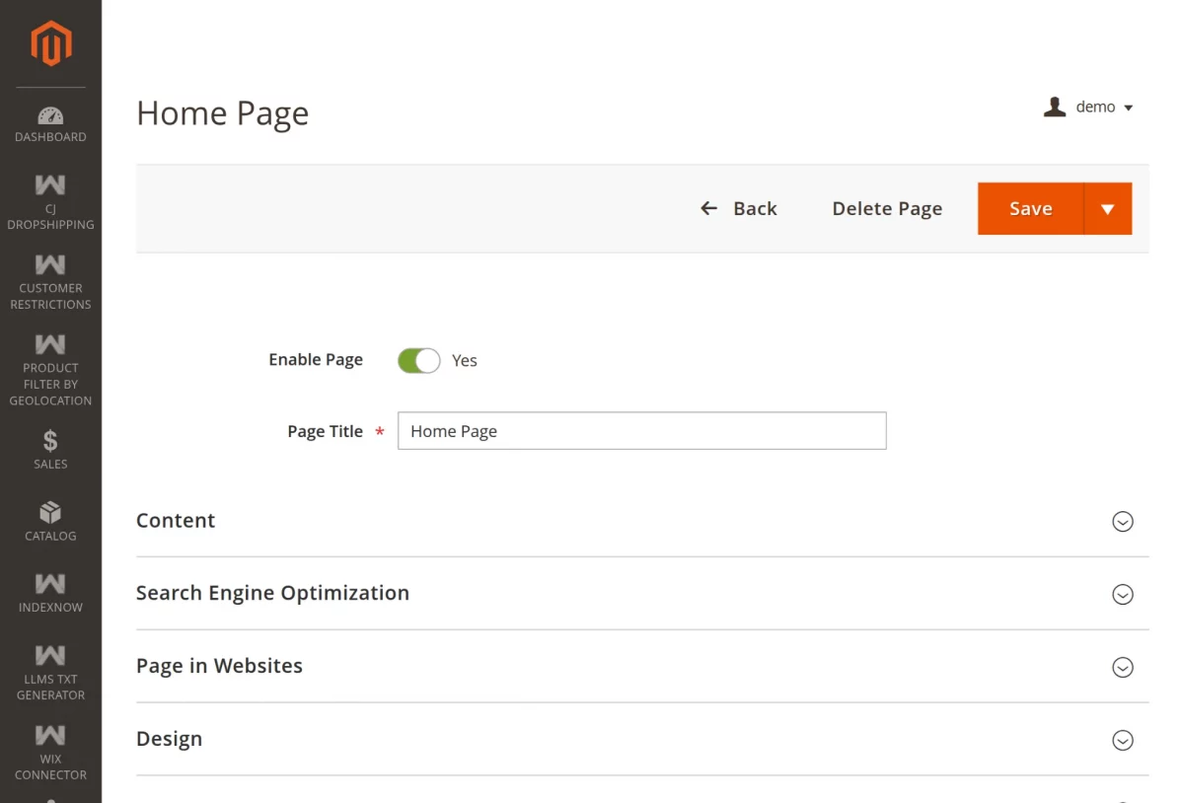Open the Save button dropdown arrow

point(1107,209)
